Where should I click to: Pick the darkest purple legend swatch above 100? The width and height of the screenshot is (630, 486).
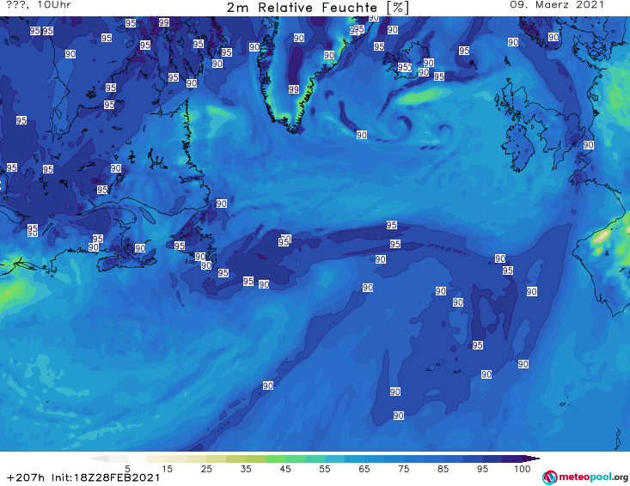(531, 459)
